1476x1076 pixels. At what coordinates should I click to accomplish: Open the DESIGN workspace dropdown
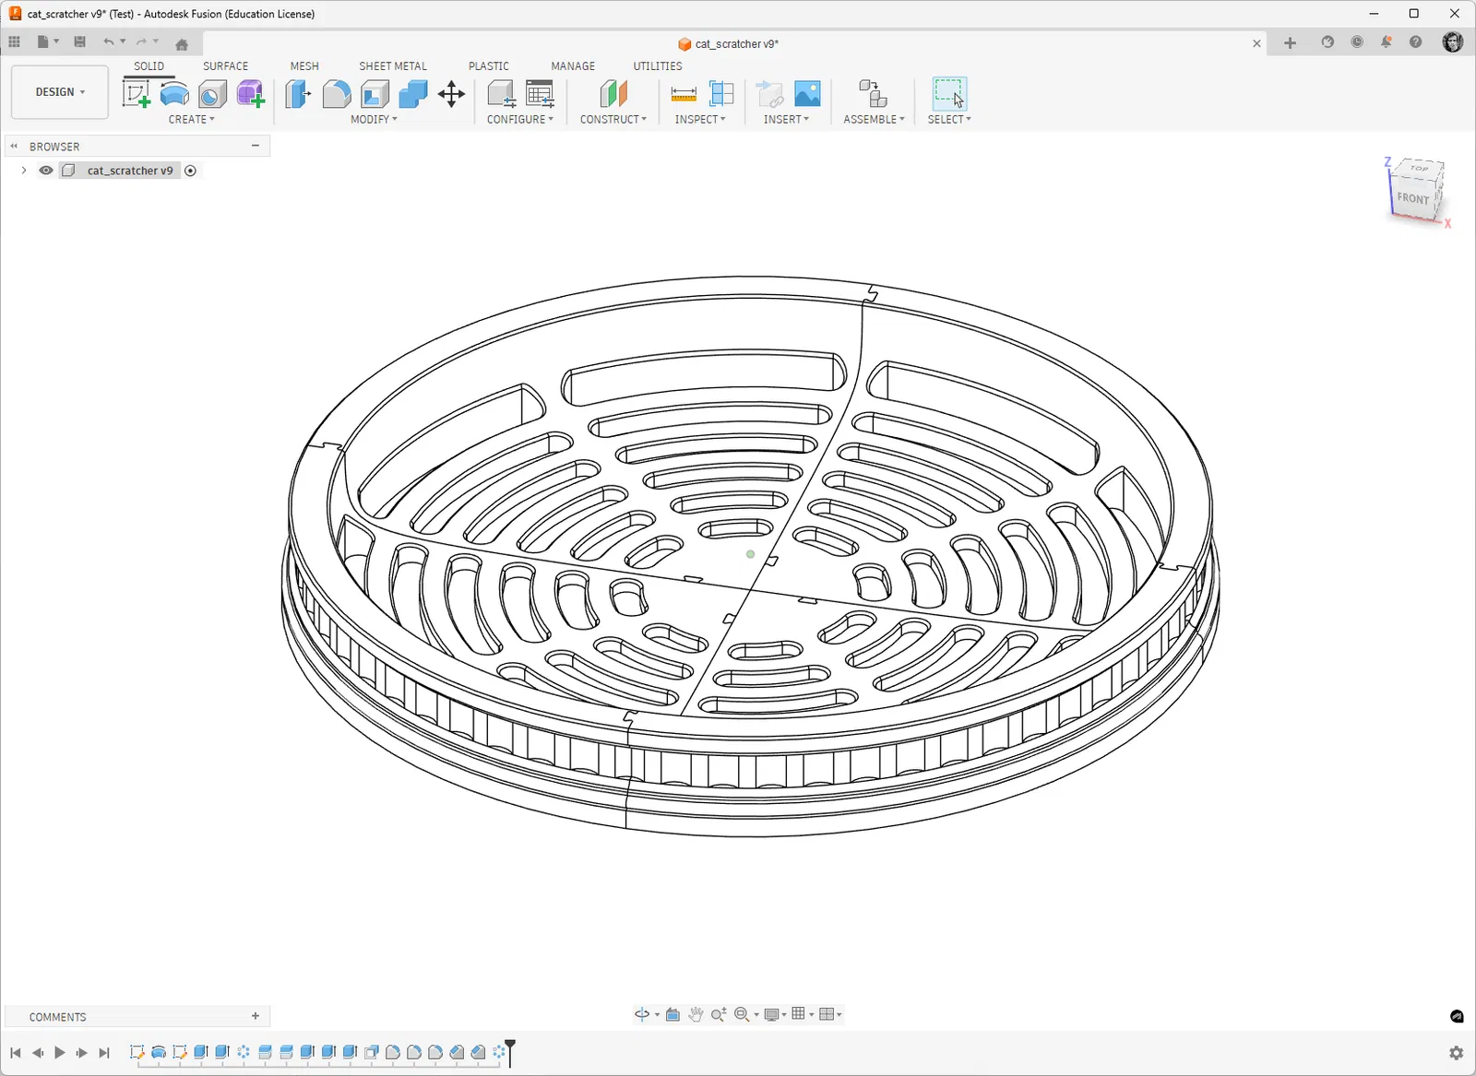click(60, 92)
